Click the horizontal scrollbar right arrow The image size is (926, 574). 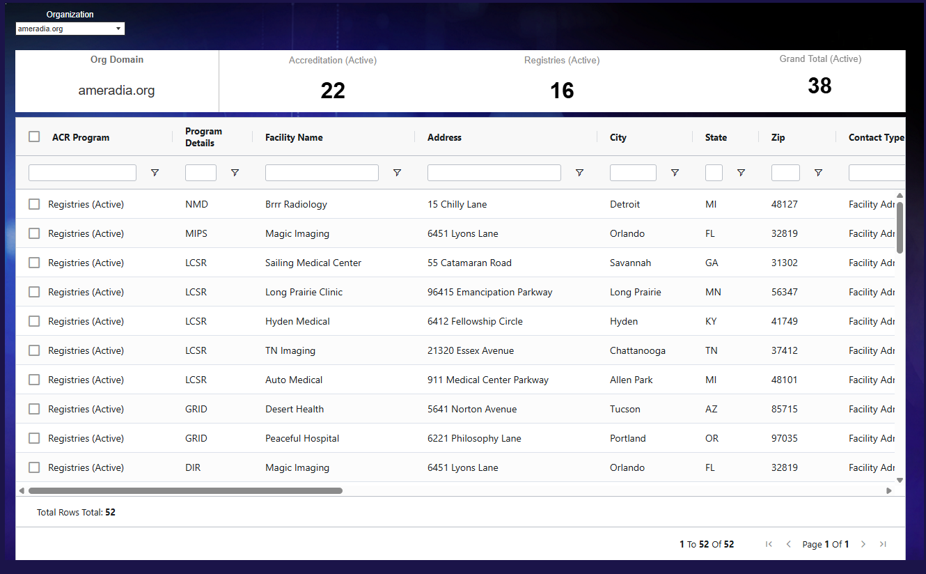point(889,490)
